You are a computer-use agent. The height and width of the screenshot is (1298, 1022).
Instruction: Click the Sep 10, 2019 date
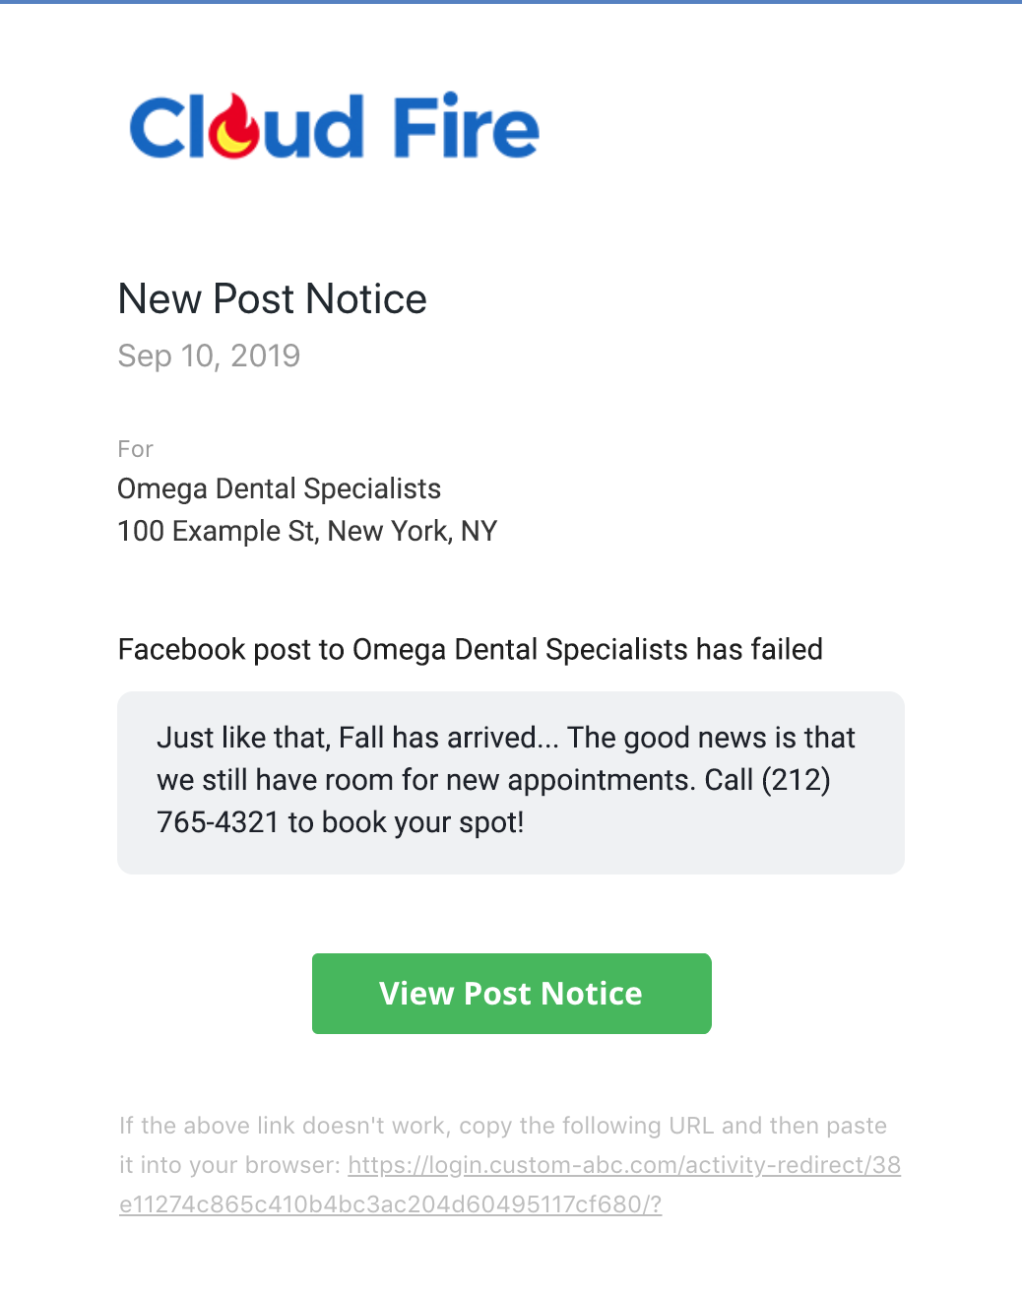(x=209, y=356)
